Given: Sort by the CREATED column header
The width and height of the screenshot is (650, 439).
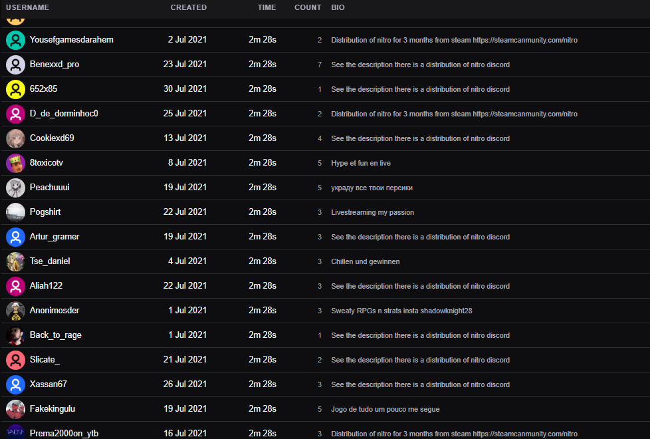Looking at the screenshot, I should 188,7.
